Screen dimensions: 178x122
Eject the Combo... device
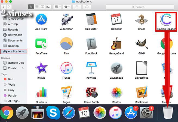23,68
